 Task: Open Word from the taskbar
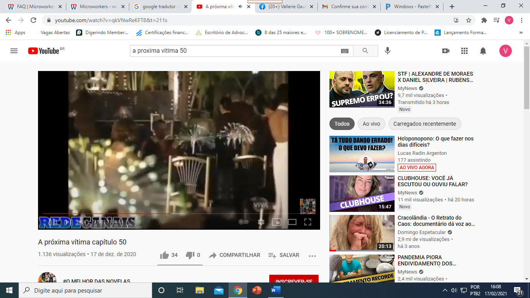(x=275, y=290)
